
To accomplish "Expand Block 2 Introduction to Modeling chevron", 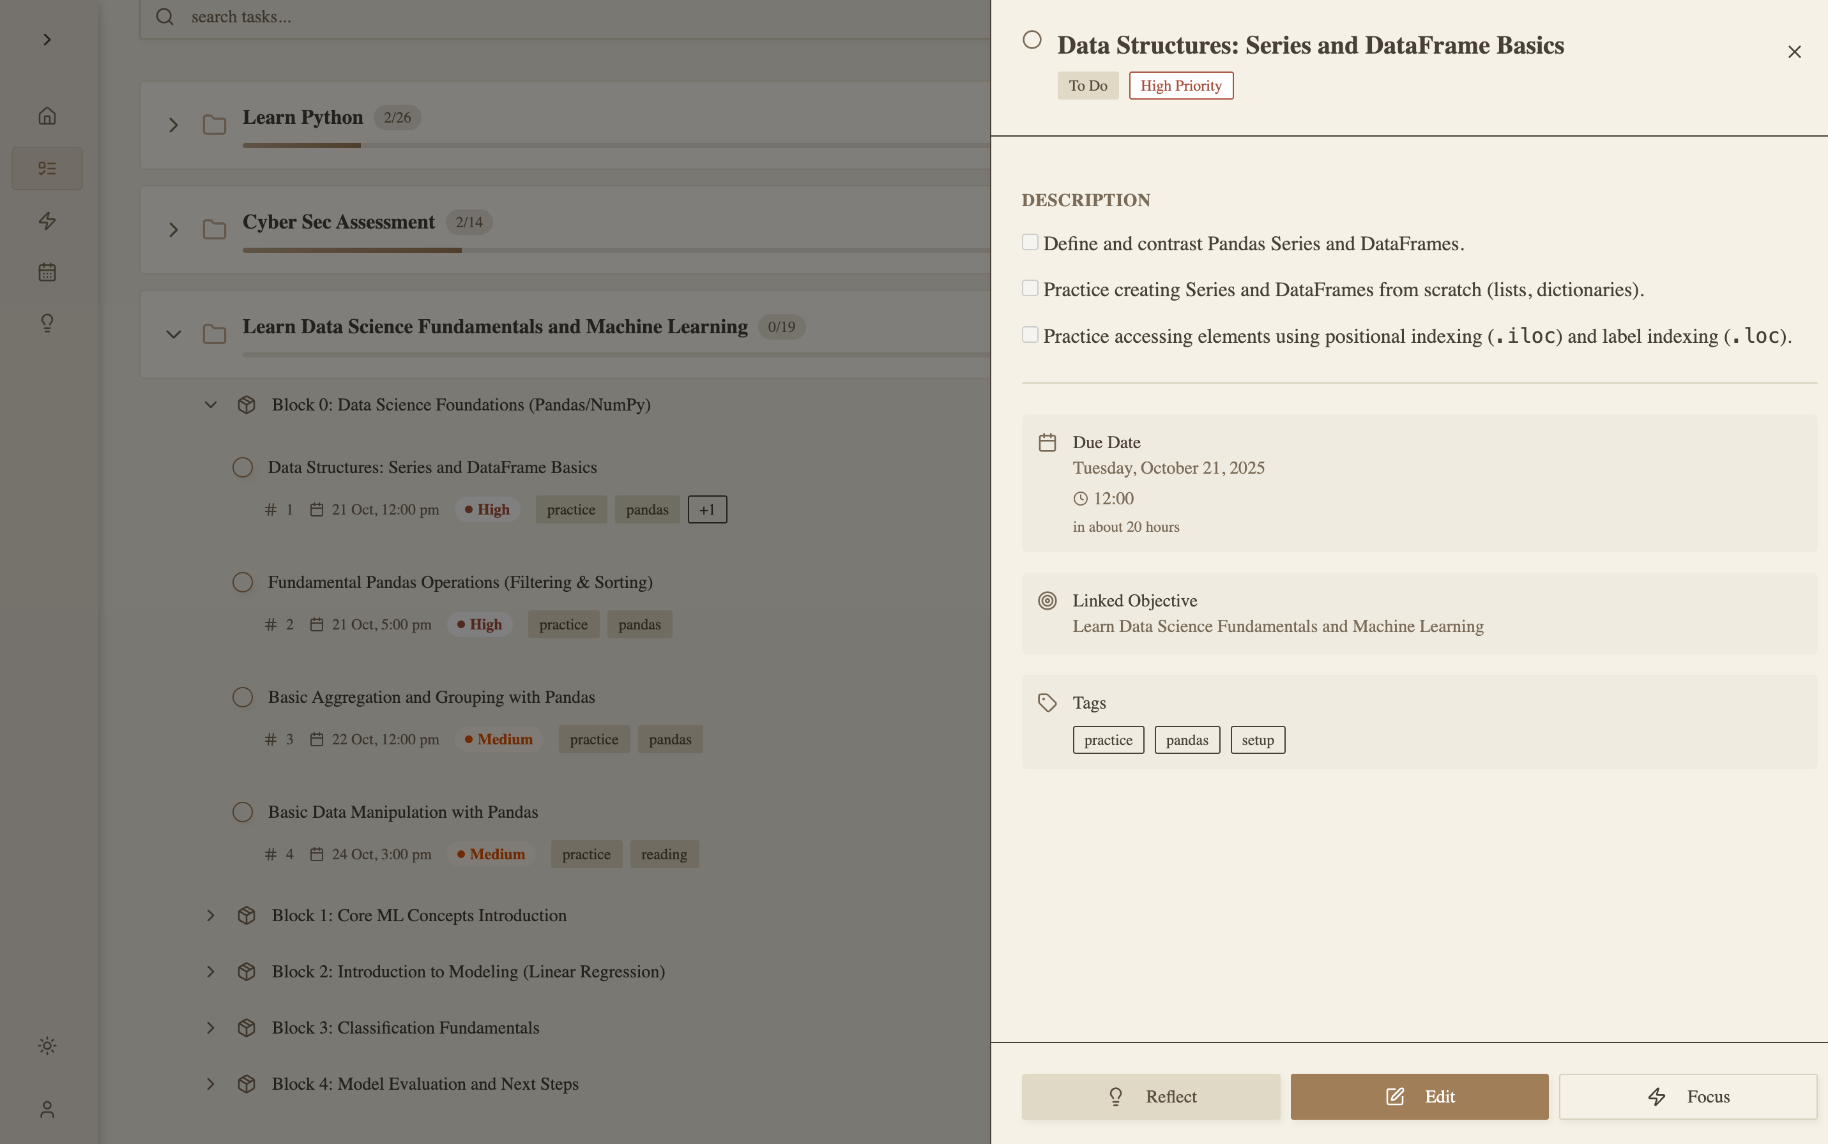I will pyautogui.click(x=210, y=972).
